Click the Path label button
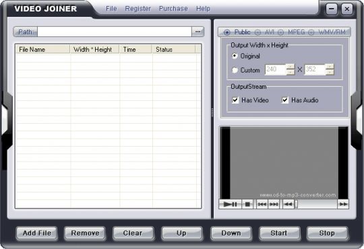Screen dimensions: 364x249 pyautogui.click(x=26, y=32)
